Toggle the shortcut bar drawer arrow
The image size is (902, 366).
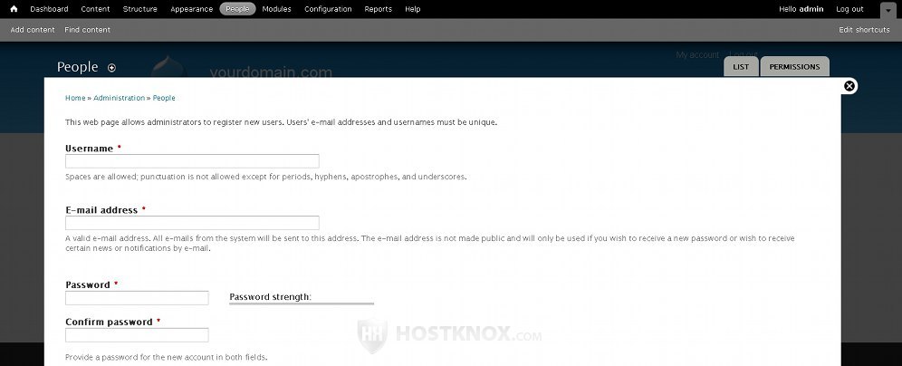888,10
